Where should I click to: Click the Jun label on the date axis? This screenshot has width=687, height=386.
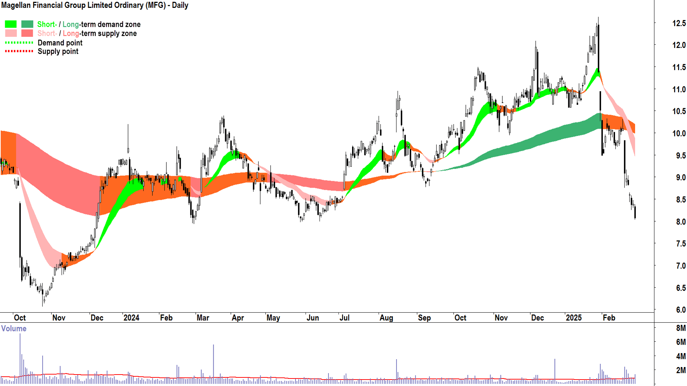[x=313, y=318]
